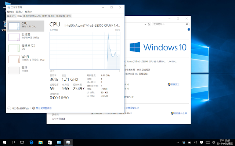Screen dimensions: 235x146
Task: Select the Wi-Fi item in performance sidebar
Action: pyautogui.click(x=25, y=59)
